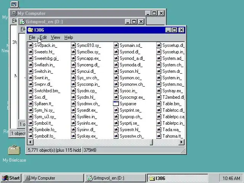The width and height of the screenshot is (244, 183).
Task: Select the Synceng.dl_ file name
Action: pyautogui.click(x=88, y=65)
